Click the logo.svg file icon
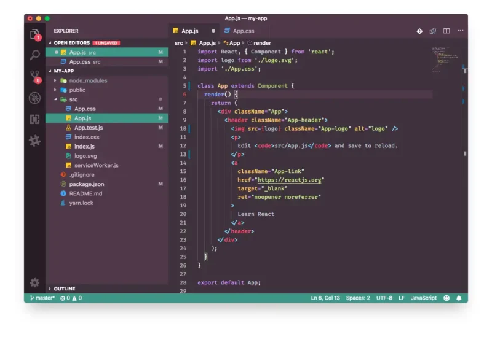Image resolution: width=492 pixels, height=337 pixels. pyautogui.click(x=68, y=156)
